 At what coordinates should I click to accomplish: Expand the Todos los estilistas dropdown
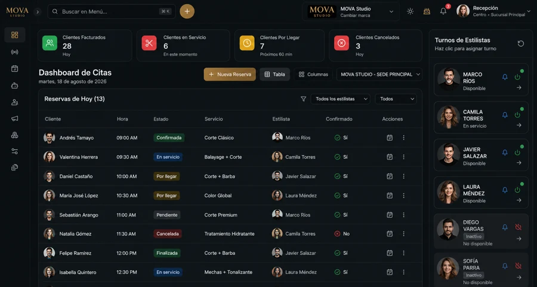coord(340,99)
